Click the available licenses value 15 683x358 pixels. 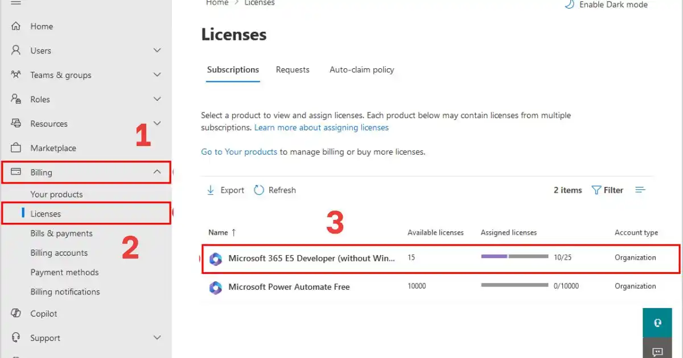(x=411, y=257)
